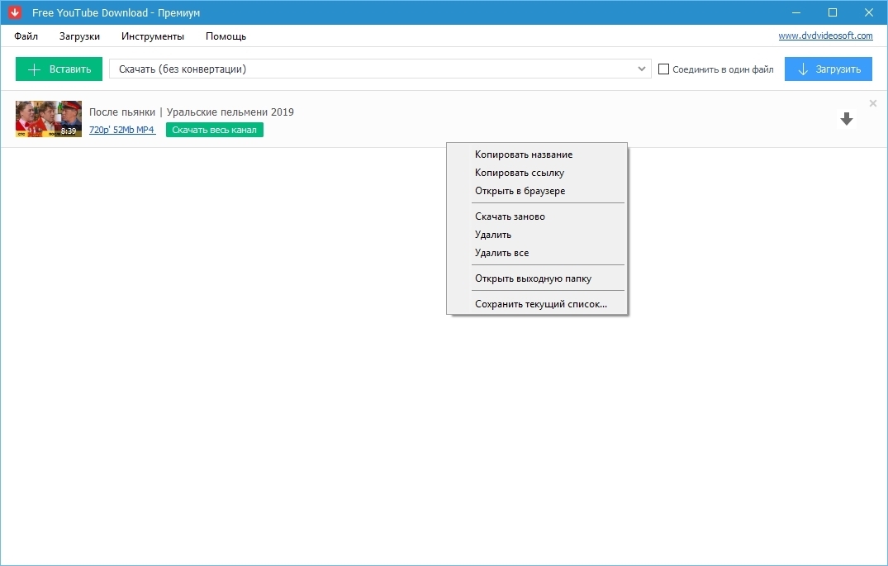Click the video thumbnail showing 8:39 duration
Viewport: 888px width, 566px height.
pyautogui.click(x=49, y=119)
